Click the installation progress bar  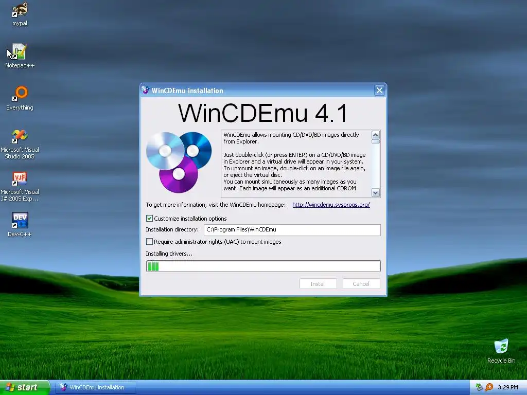(x=263, y=266)
